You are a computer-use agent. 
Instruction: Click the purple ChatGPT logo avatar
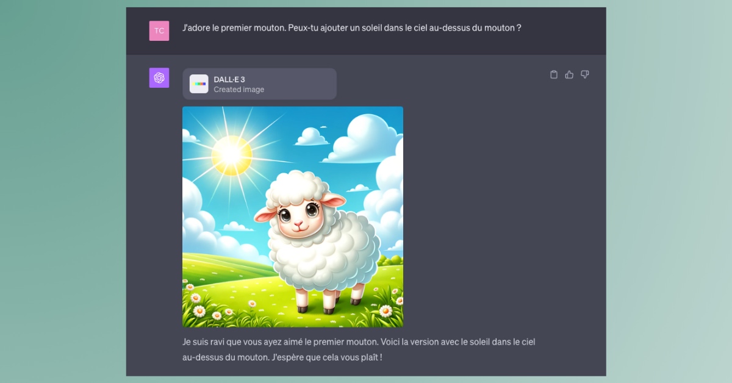tap(159, 78)
